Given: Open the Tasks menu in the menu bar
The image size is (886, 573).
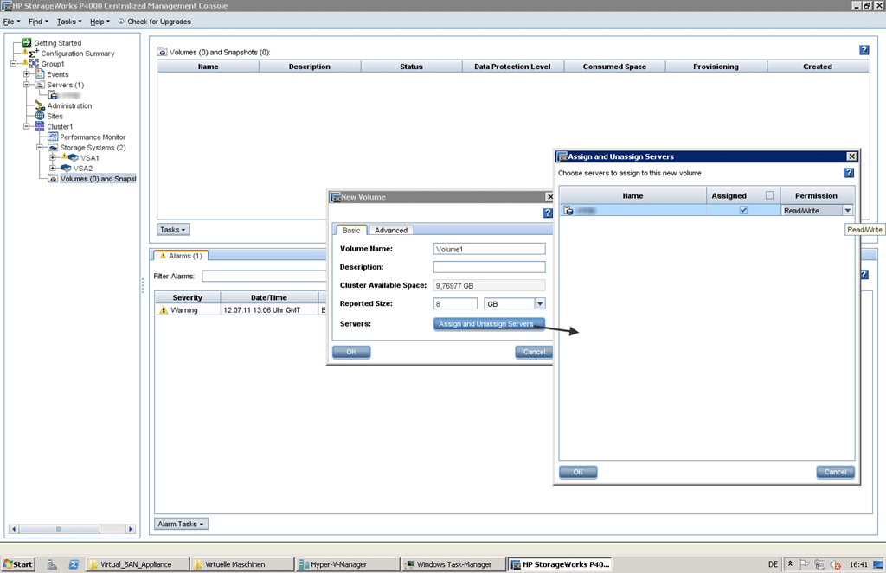Looking at the screenshot, I should coord(69,22).
